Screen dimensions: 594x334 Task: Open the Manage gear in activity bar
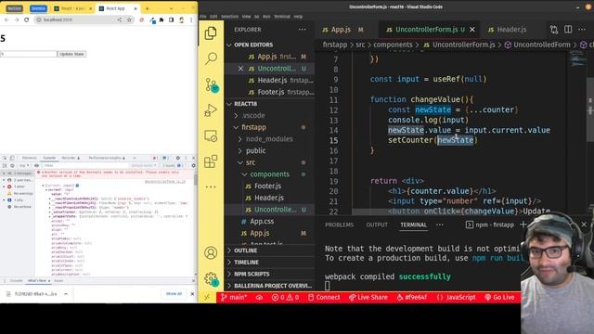[x=211, y=279]
